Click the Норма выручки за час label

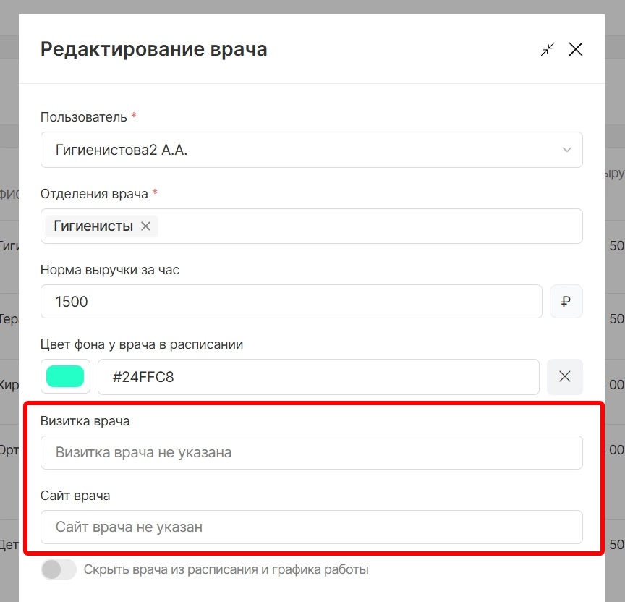pos(110,270)
